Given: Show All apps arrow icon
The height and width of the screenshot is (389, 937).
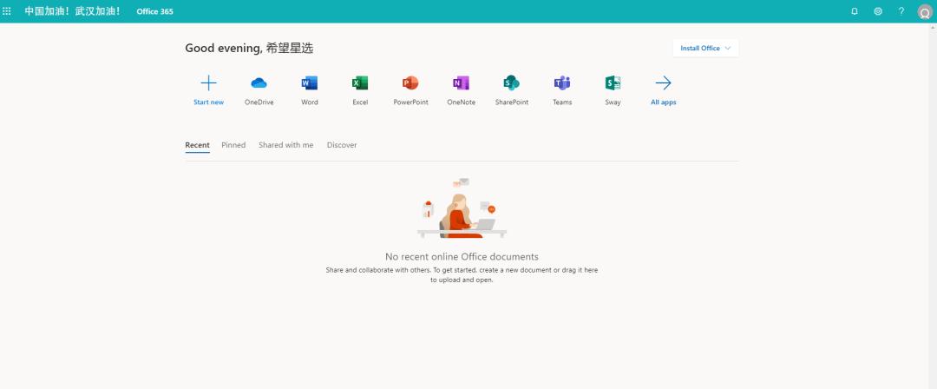Looking at the screenshot, I should pos(664,82).
